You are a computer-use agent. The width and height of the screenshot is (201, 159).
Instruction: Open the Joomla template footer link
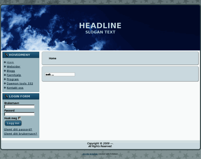90,154
